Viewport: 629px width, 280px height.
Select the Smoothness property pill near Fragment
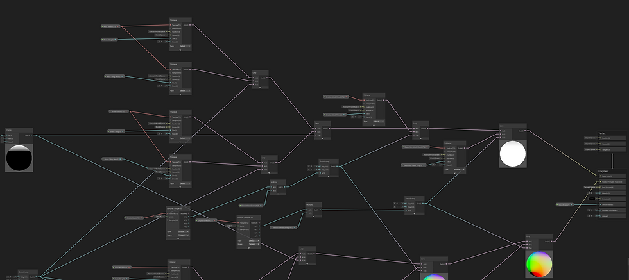564,204
